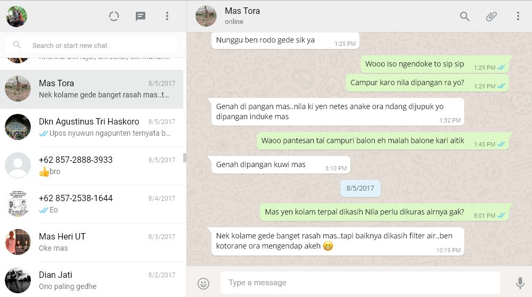Image resolution: width=532 pixels, height=297 pixels.
Task: Open the Dkn Agustinus Tri Haskoro chat
Action: pyautogui.click(x=92, y=128)
